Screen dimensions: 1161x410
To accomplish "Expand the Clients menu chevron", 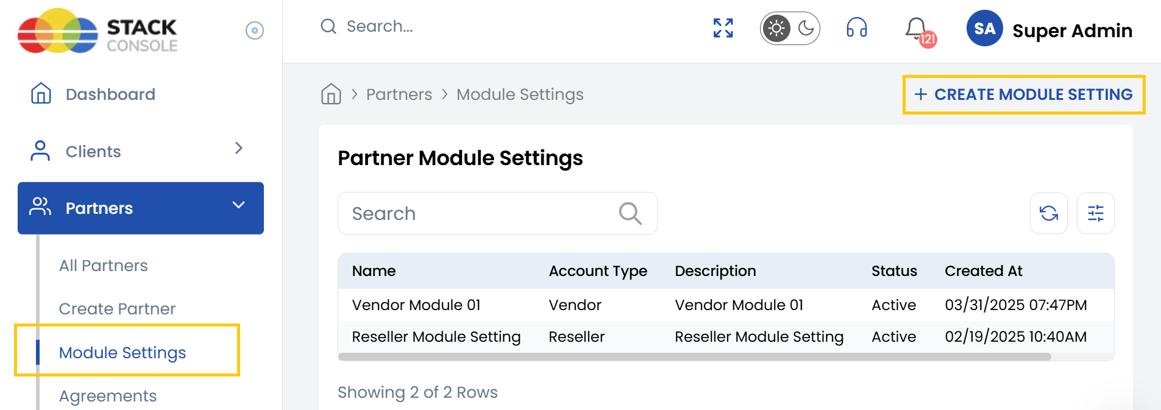I will pos(238,148).
